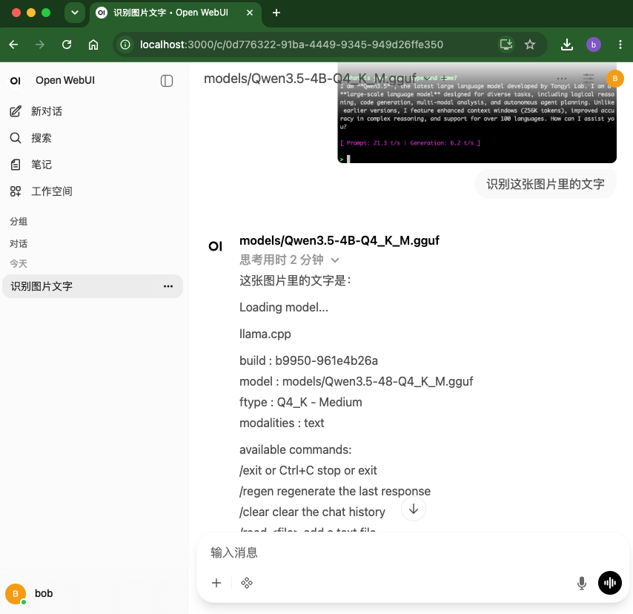Open the browser three-dot menu
This screenshot has width=633, height=614.
(x=620, y=44)
